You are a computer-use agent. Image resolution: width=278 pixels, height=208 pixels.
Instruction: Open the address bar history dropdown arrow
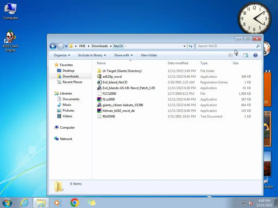(x=184, y=46)
